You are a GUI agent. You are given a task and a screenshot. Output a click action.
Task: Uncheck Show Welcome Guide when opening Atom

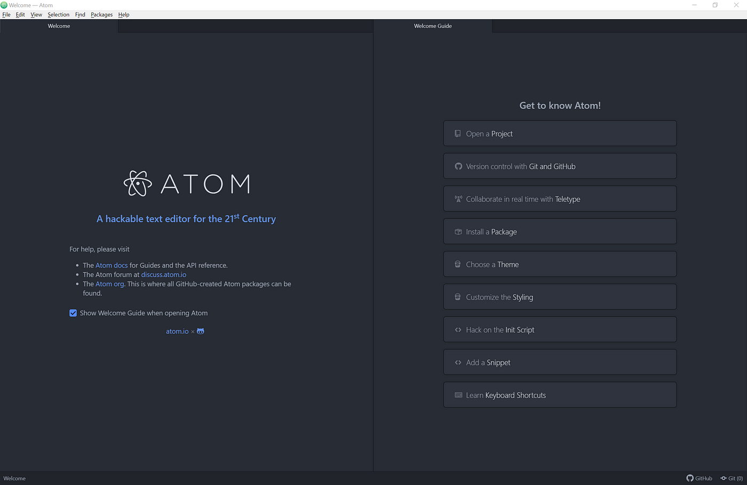[x=73, y=313]
